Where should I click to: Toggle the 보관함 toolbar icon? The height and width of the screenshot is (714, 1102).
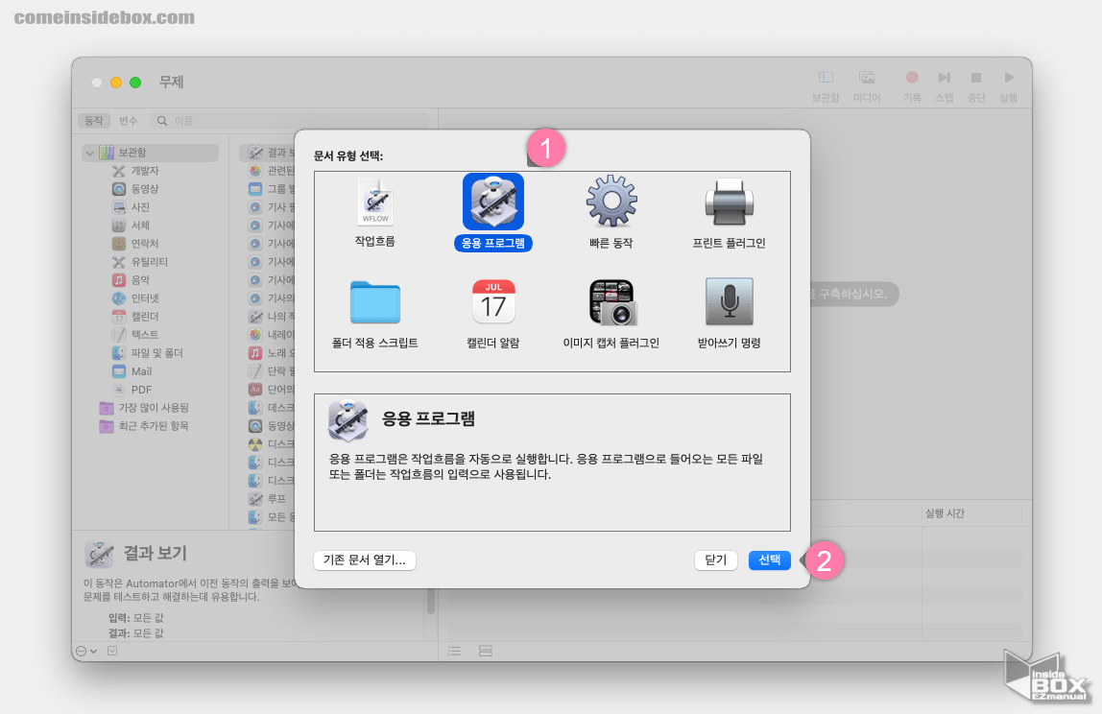click(826, 78)
